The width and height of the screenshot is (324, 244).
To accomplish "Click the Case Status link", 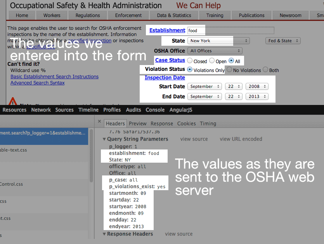I will pos(170,60).
